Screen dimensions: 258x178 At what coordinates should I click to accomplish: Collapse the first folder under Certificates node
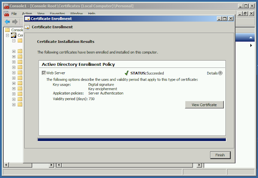[14, 41]
